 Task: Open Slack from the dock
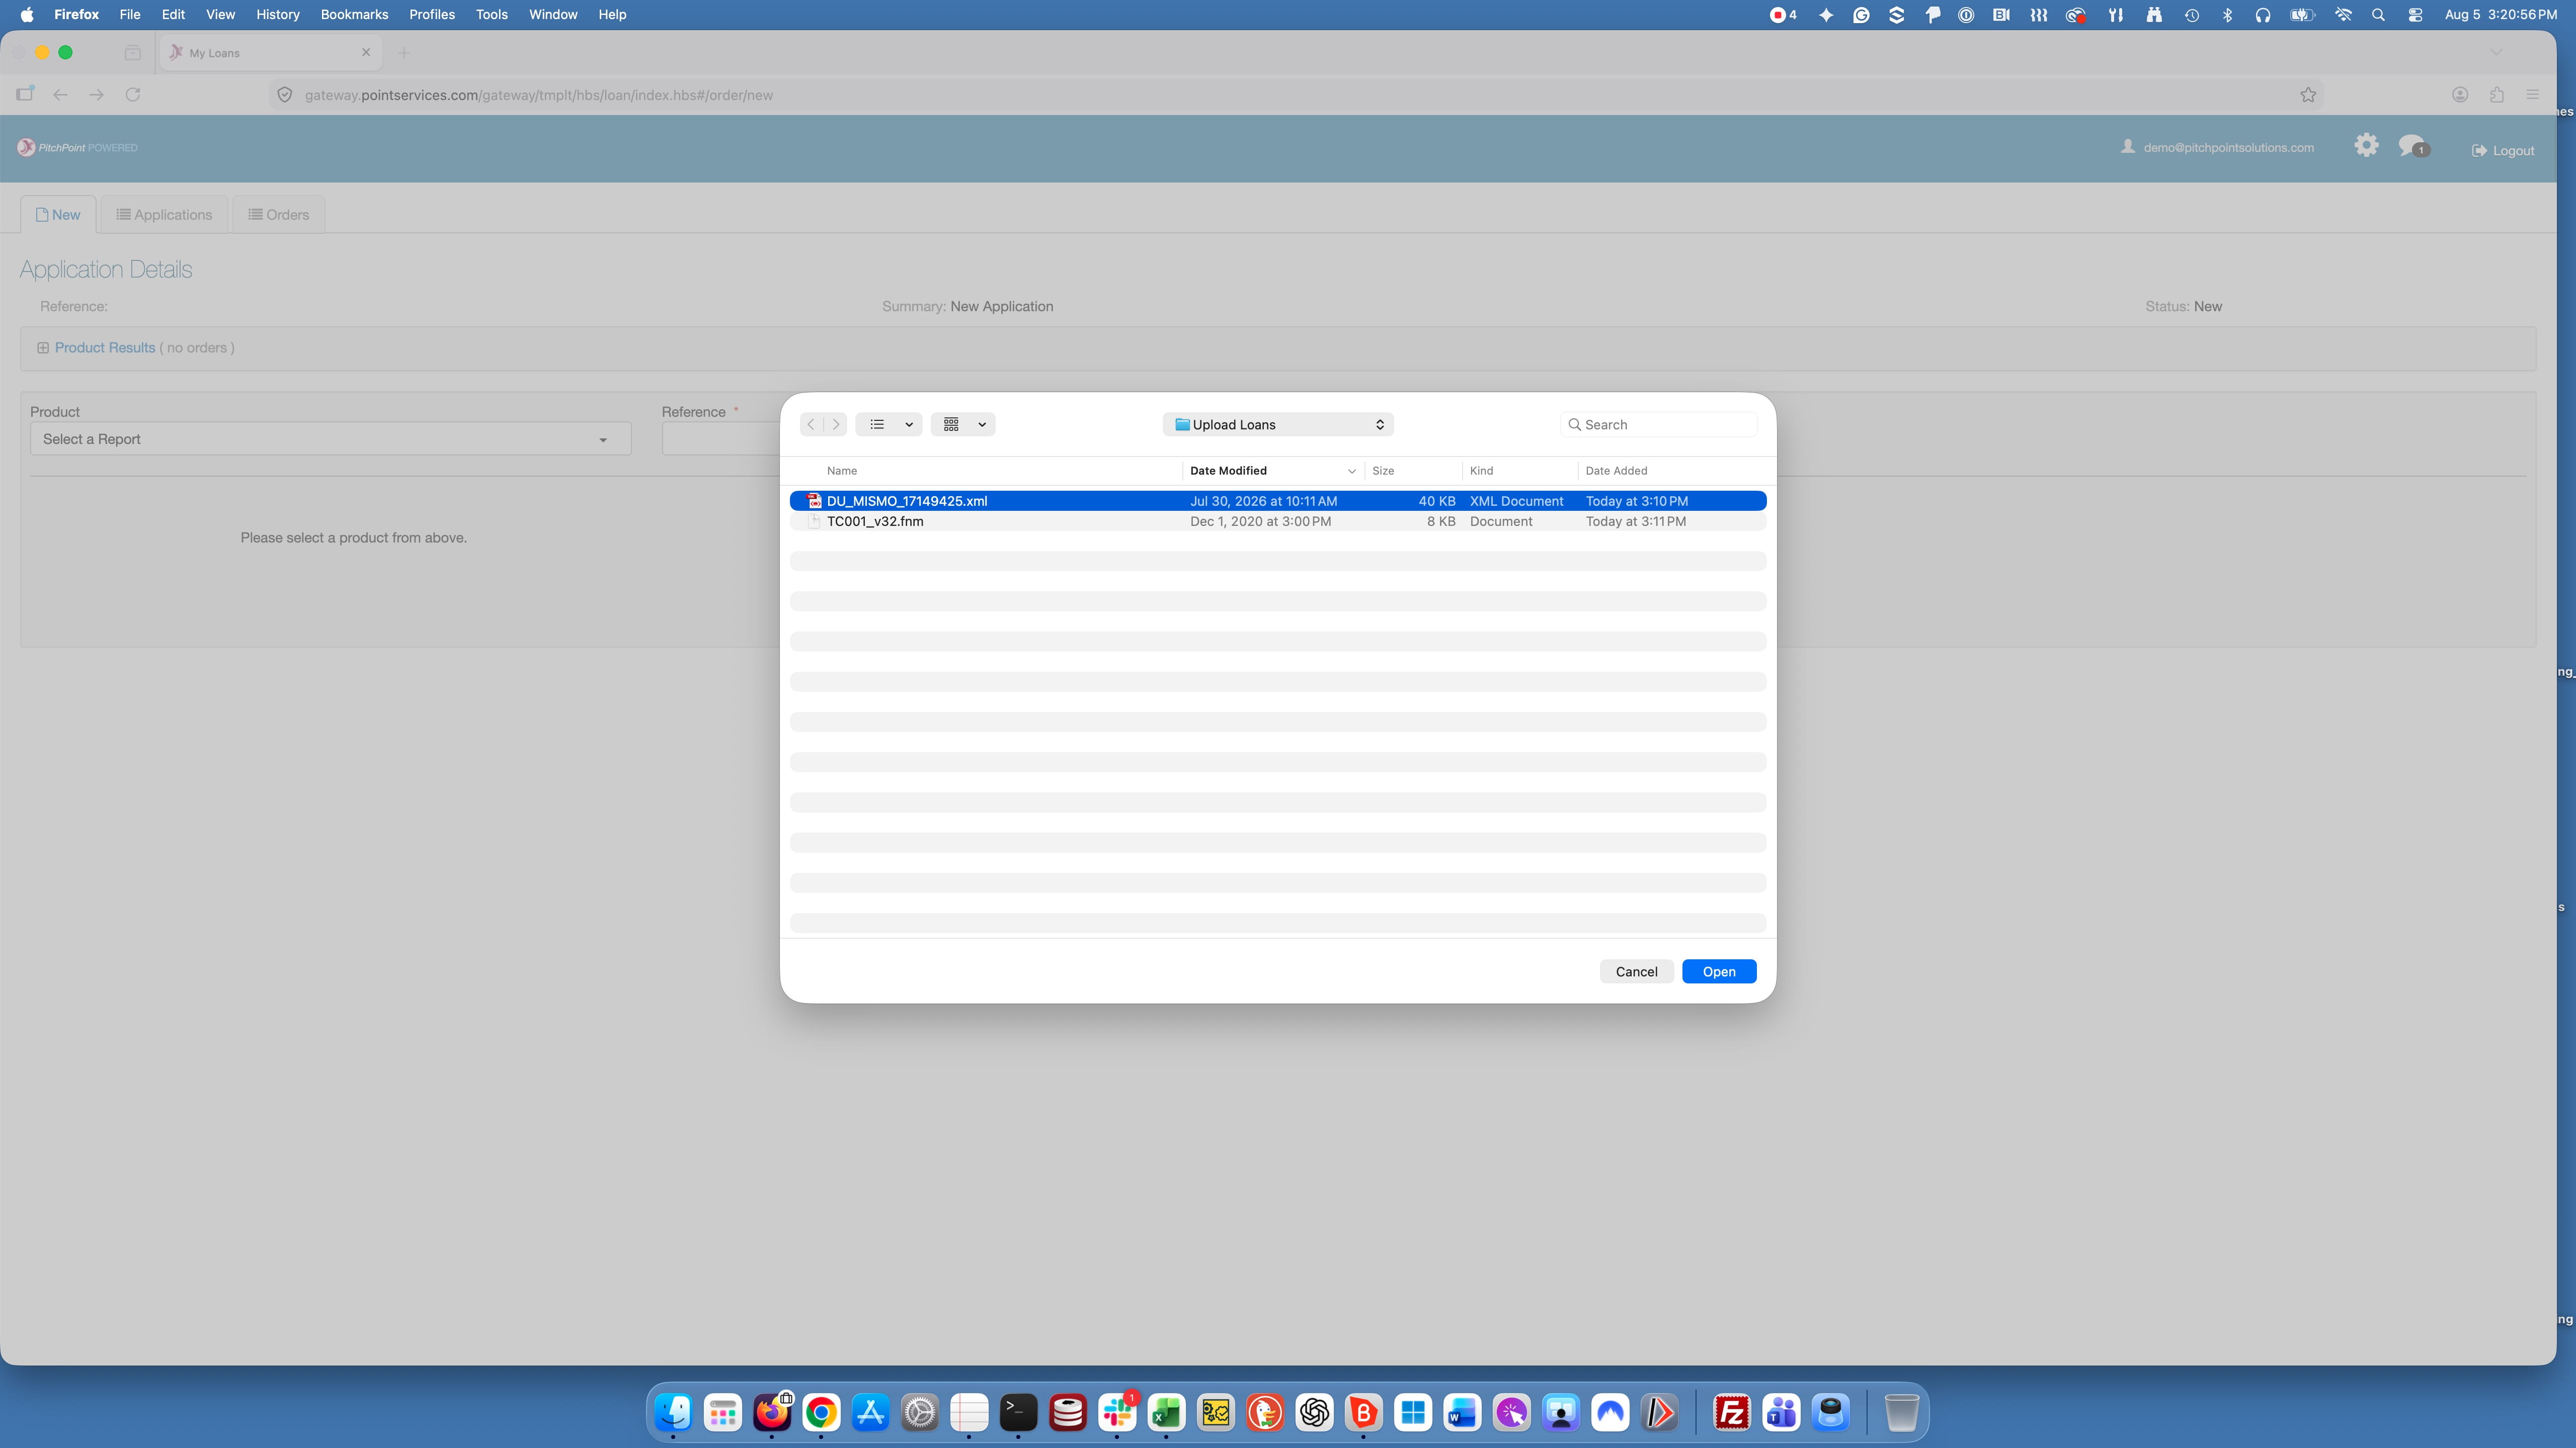click(1117, 1413)
